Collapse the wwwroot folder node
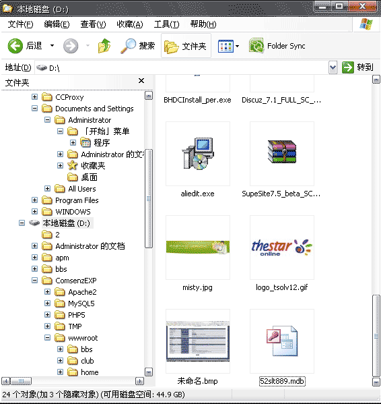381x404 pixels. pos(47,337)
